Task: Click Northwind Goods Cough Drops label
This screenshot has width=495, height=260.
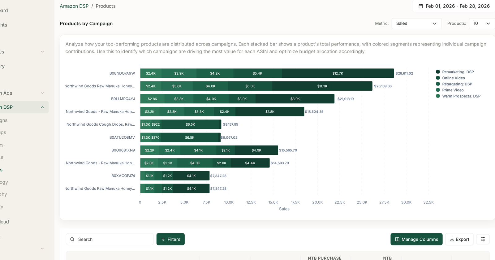Action: point(101,124)
